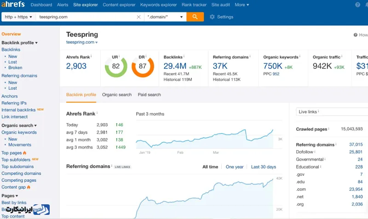Click the UR 82 green gauge

point(116,66)
